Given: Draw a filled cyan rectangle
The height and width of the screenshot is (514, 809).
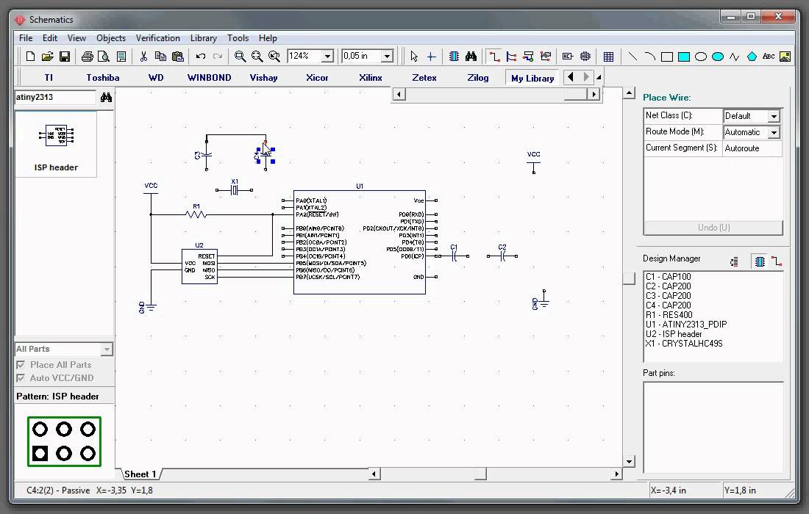Looking at the screenshot, I should [684, 56].
